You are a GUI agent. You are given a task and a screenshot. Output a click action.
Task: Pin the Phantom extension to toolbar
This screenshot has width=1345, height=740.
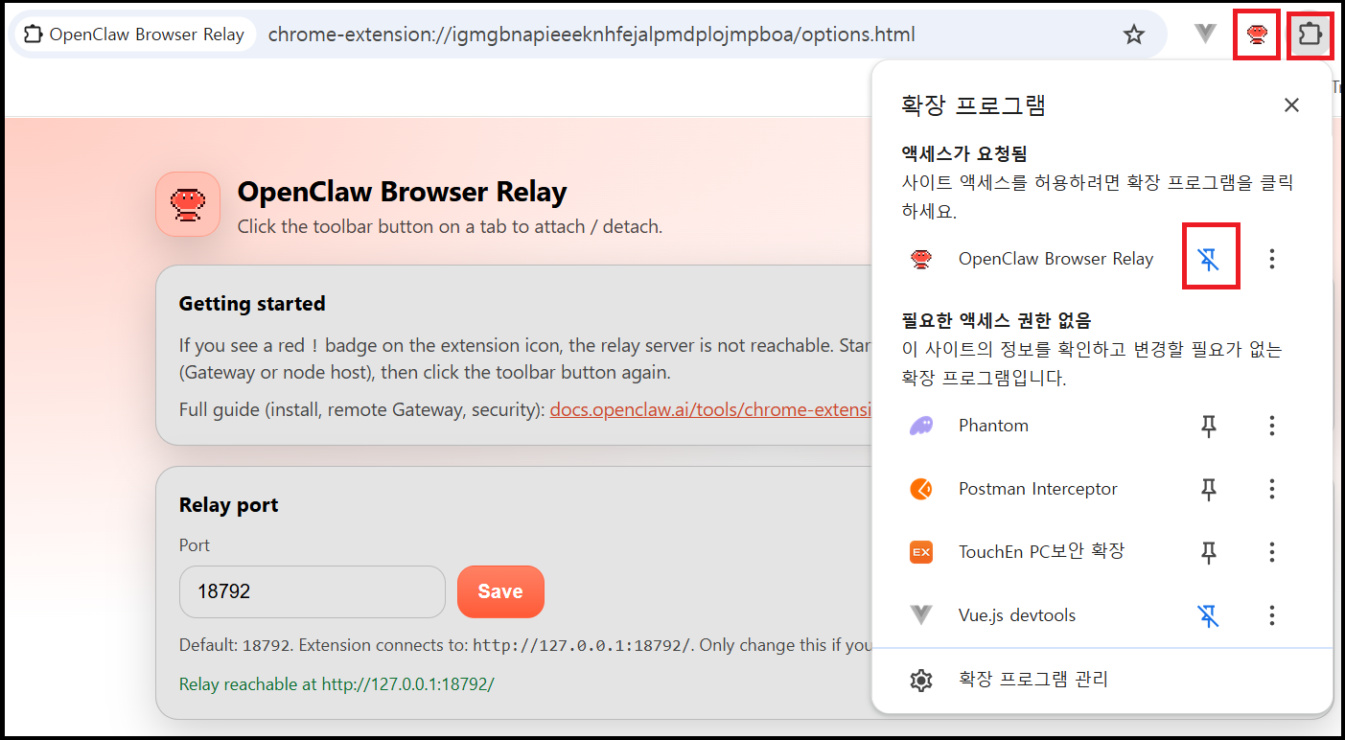pos(1209,426)
